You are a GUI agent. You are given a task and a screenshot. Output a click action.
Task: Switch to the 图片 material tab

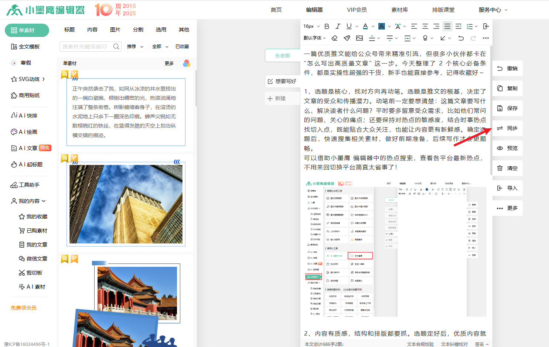pyautogui.click(x=115, y=30)
